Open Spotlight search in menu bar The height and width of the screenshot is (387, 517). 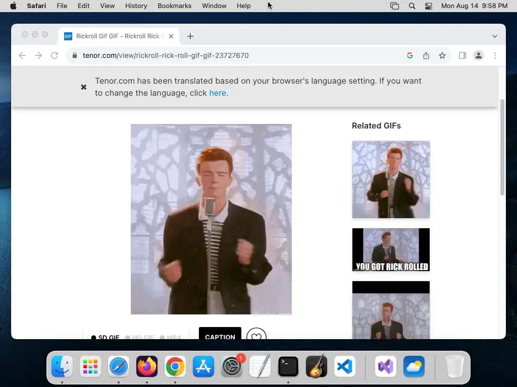click(412, 6)
